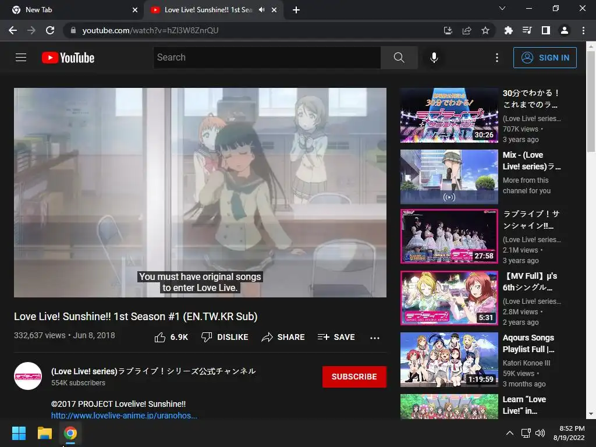Bookmark this page with the star
Image resolution: width=596 pixels, height=447 pixels.
[485, 30]
